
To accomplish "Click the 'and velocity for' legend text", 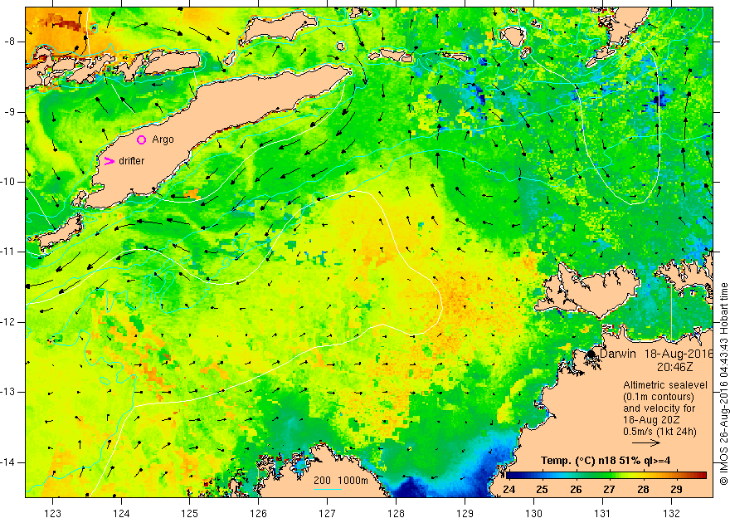I will click(x=659, y=408).
